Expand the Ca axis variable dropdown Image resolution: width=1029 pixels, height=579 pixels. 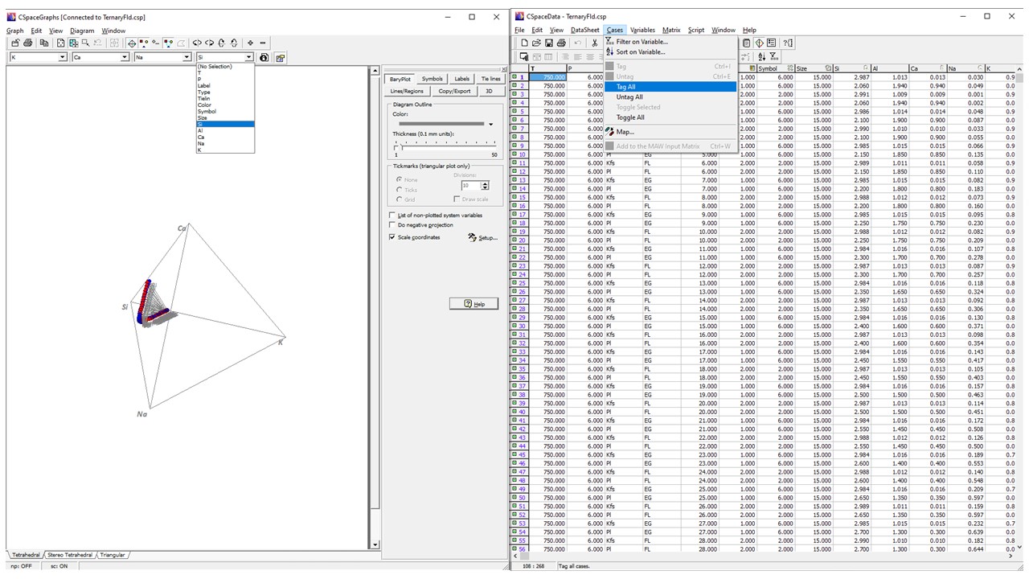click(124, 57)
